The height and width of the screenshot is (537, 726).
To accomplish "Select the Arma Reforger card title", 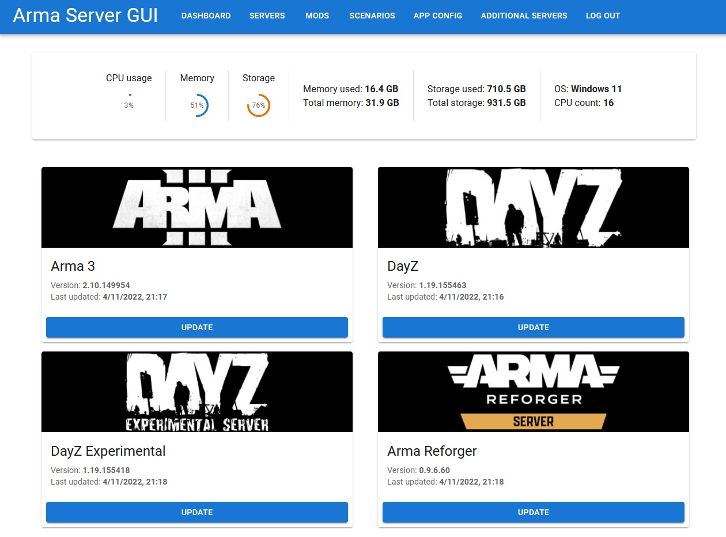I will point(432,451).
